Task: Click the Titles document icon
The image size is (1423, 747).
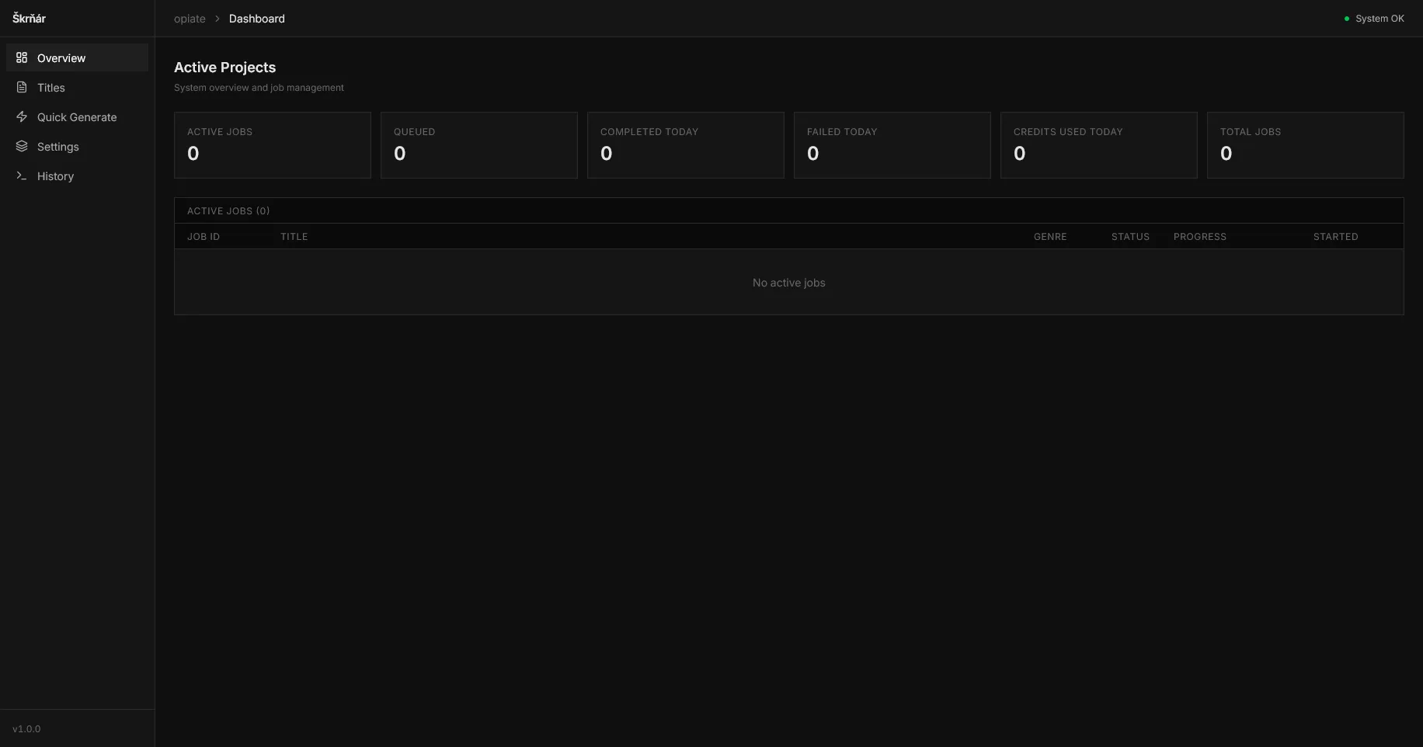Action: (x=22, y=87)
